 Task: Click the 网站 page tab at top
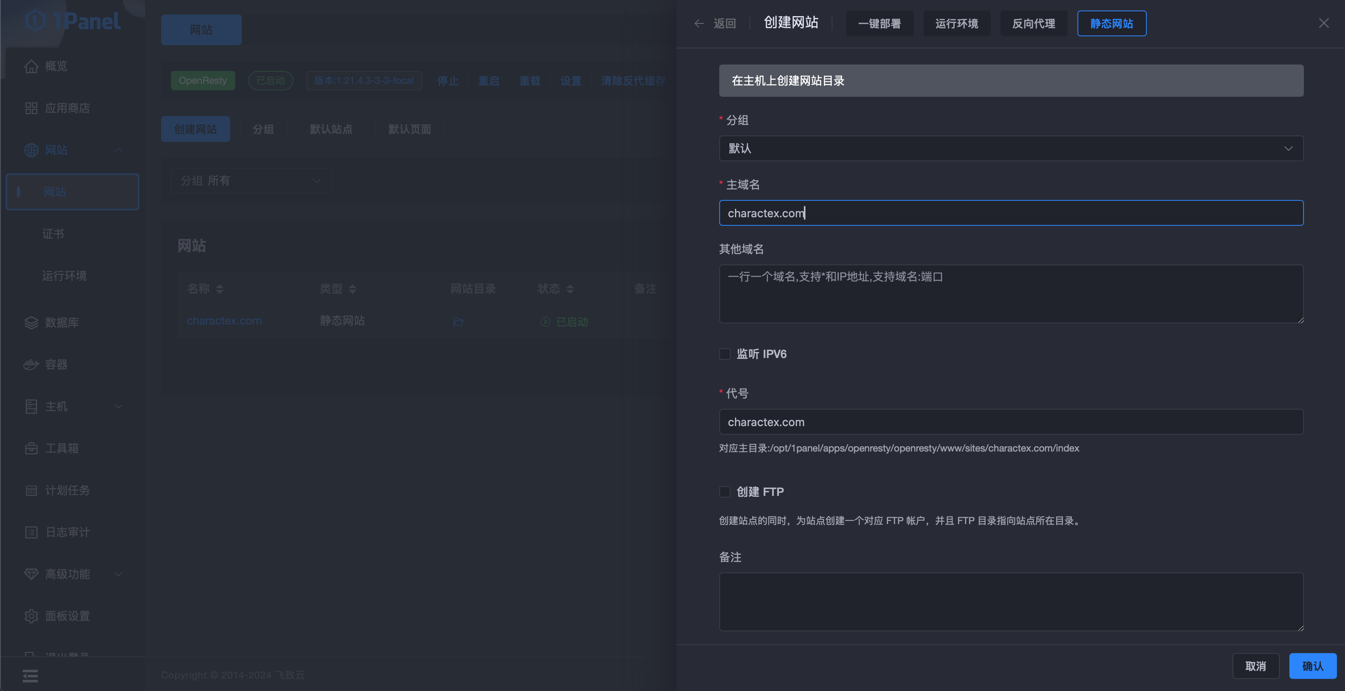[x=201, y=30]
